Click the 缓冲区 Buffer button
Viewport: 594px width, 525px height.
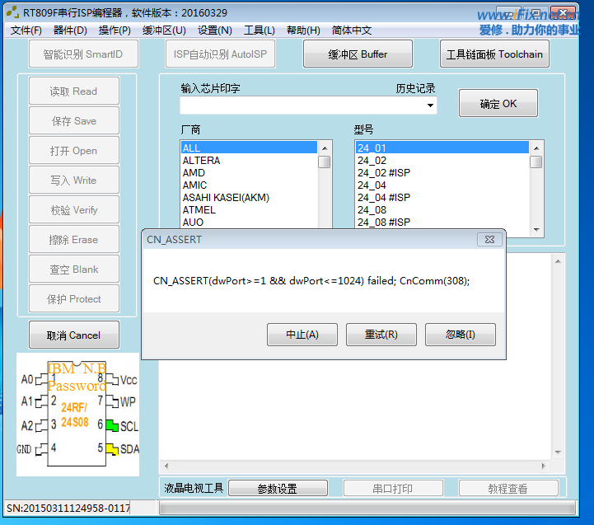click(x=358, y=54)
